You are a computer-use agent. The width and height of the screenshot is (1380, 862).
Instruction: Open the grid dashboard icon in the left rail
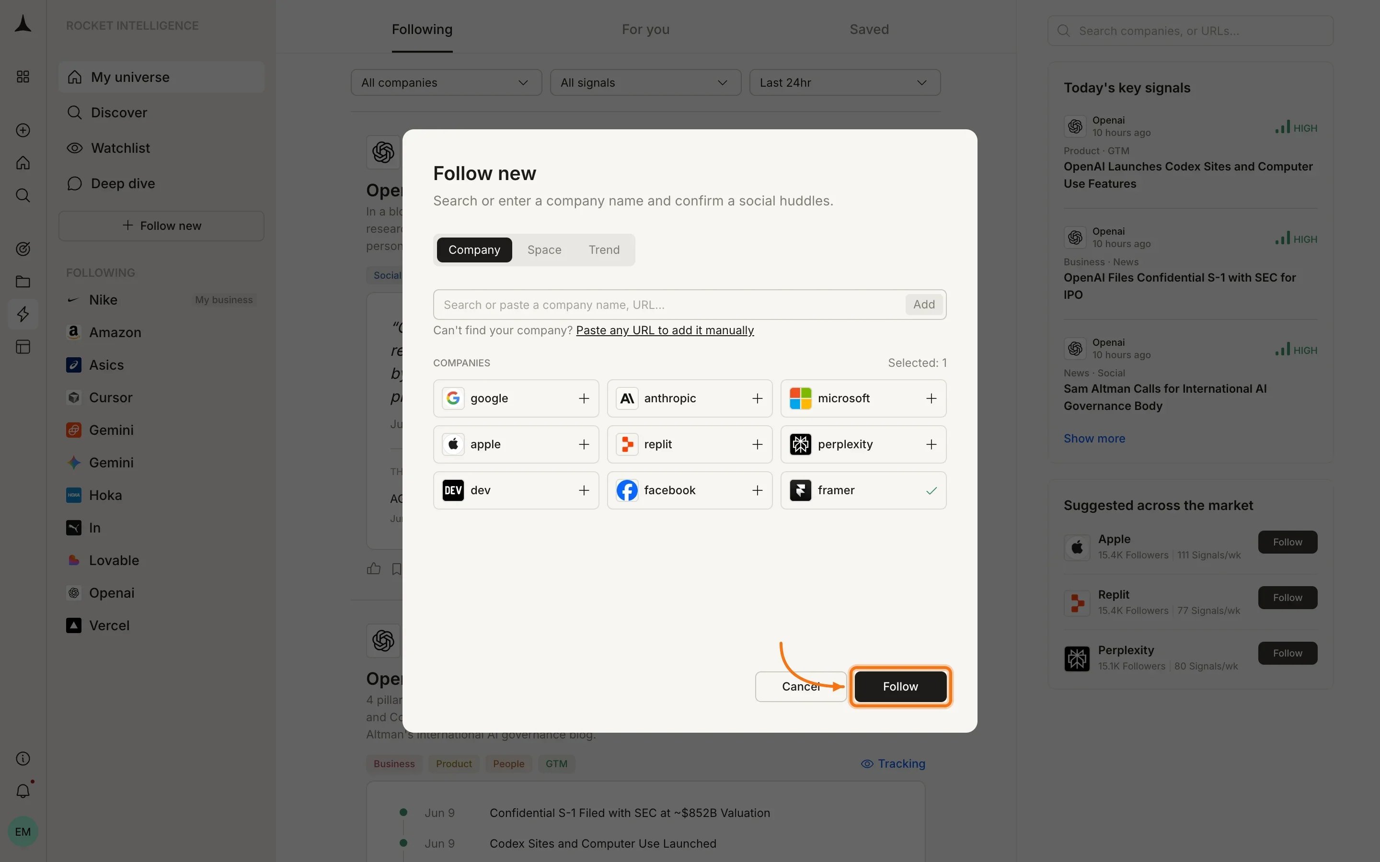(x=23, y=77)
